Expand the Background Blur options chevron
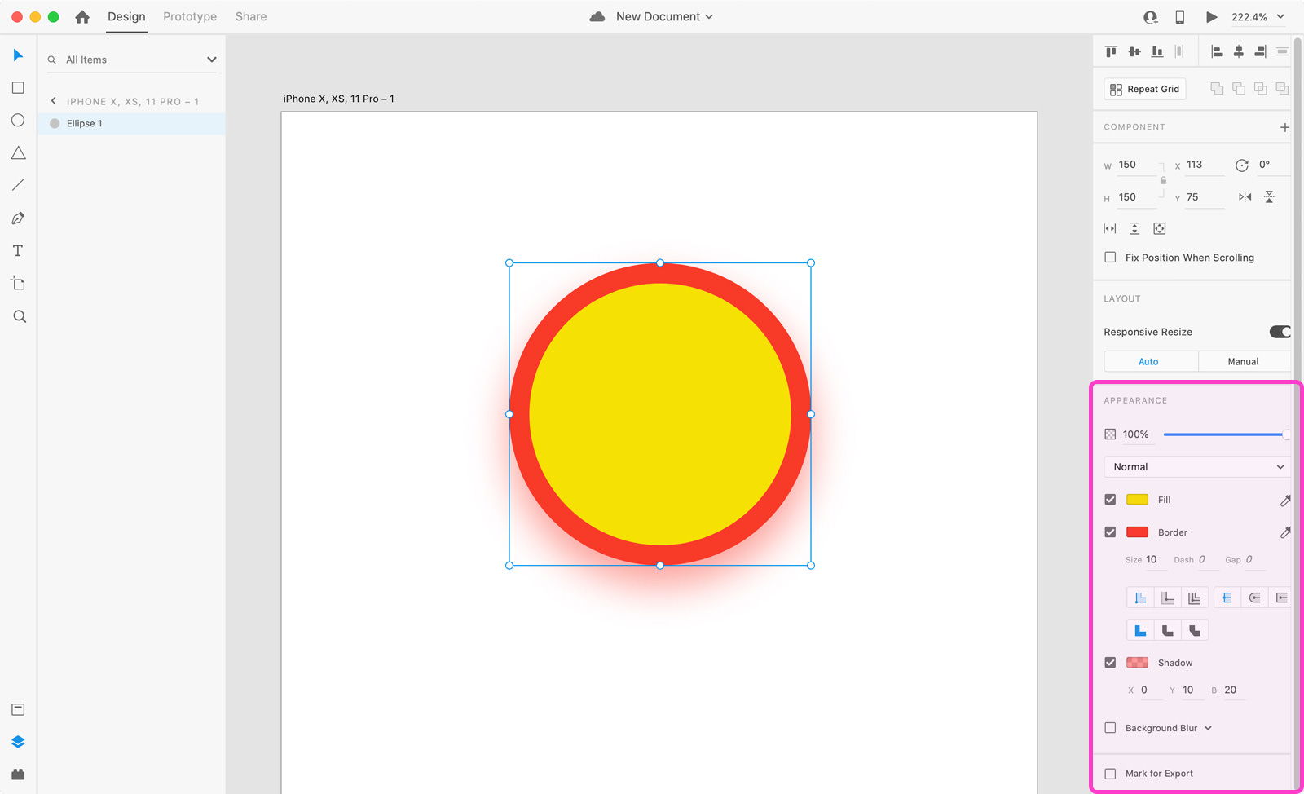The width and height of the screenshot is (1304, 794). pos(1208,728)
